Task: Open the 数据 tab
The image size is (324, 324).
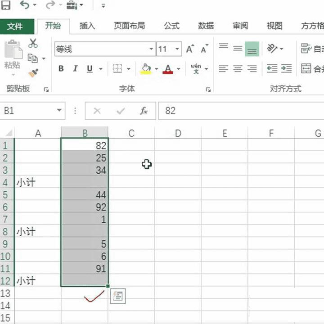Action: [x=206, y=26]
